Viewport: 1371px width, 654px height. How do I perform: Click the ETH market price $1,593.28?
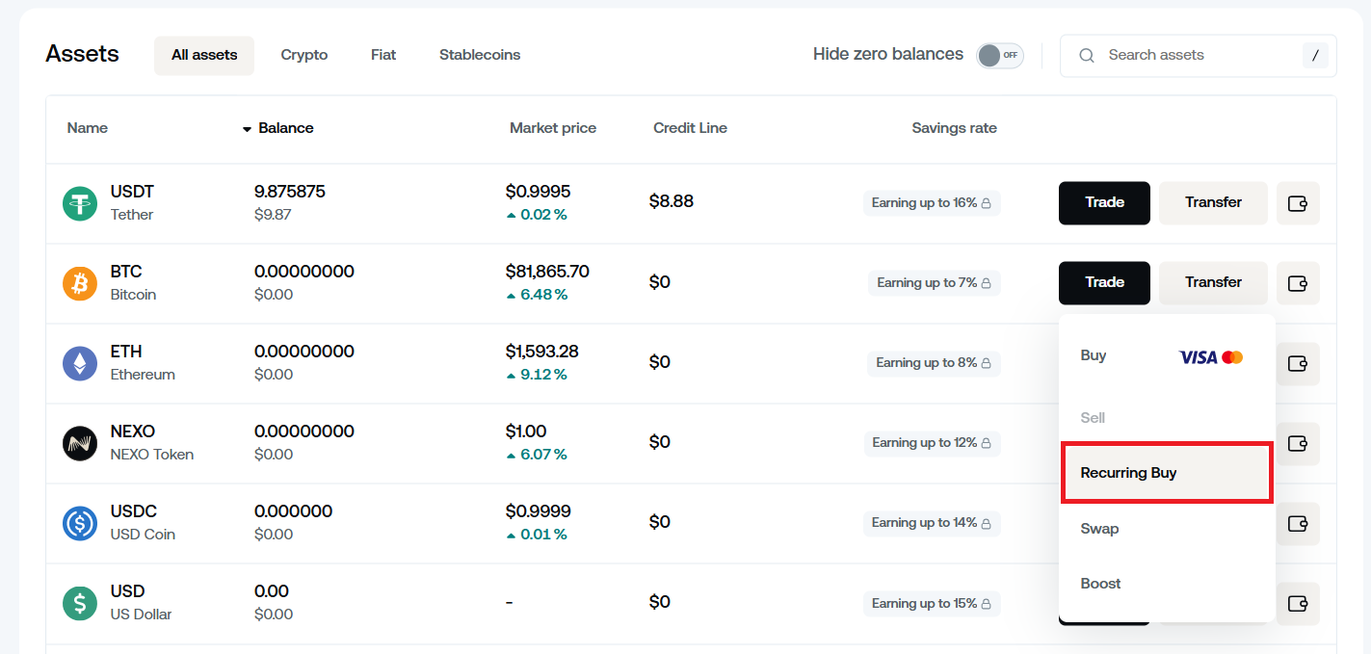tap(541, 352)
